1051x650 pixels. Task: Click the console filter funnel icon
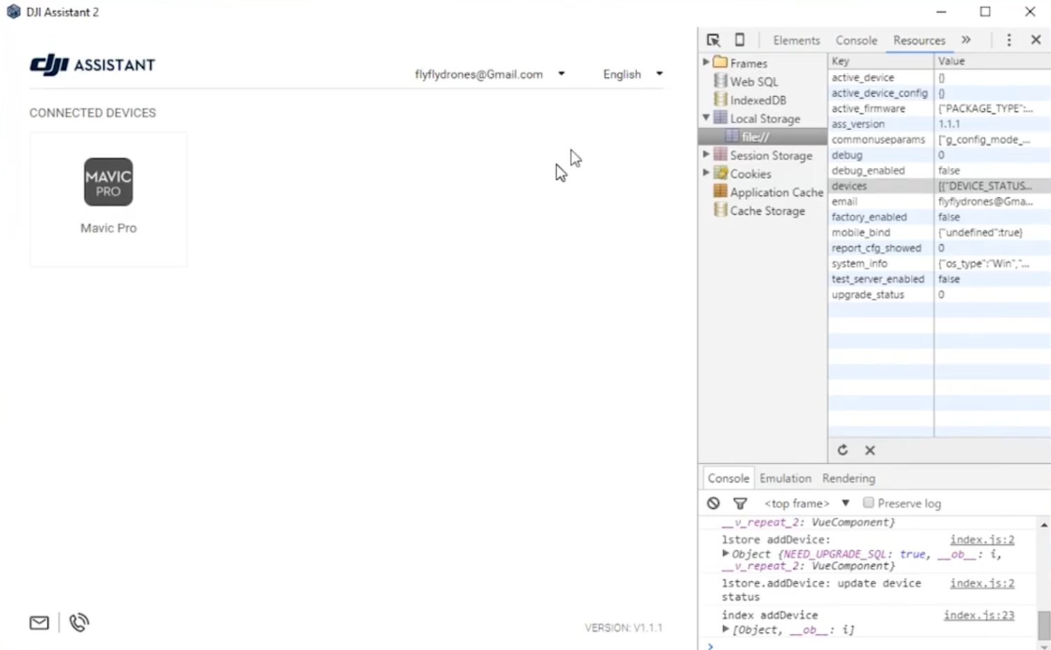click(740, 503)
